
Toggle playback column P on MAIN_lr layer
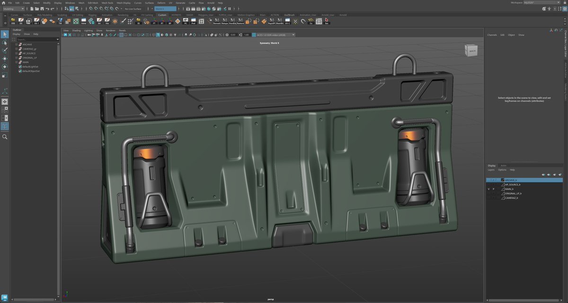click(x=493, y=189)
